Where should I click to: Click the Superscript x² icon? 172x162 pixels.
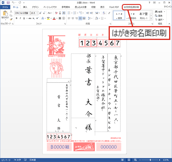(37, 18)
